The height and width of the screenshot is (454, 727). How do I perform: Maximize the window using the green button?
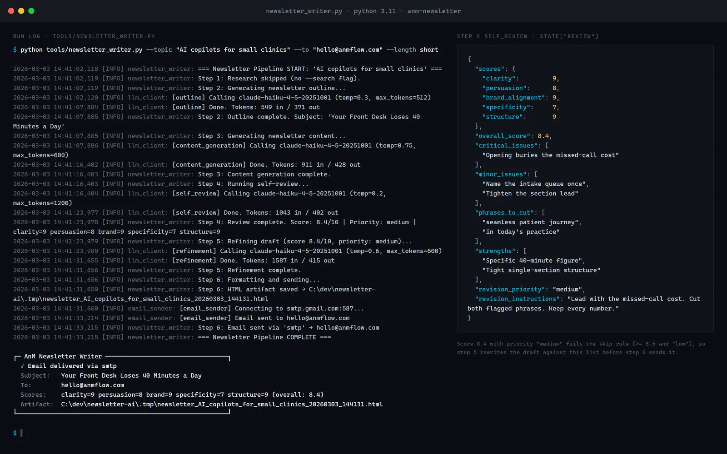[x=31, y=11]
